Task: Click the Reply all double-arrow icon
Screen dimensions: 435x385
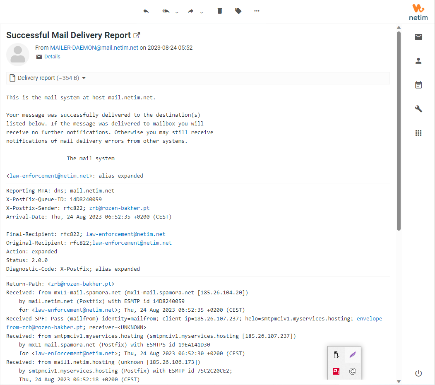Action: pyautogui.click(x=166, y=11)
